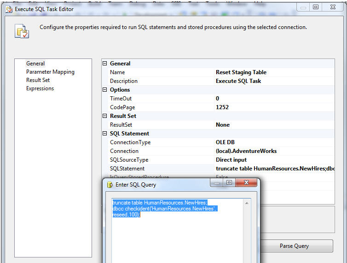The height and width of the screenshot is (263, 347).
Task: Switch to the Result Set page
Action: (38, 80)
